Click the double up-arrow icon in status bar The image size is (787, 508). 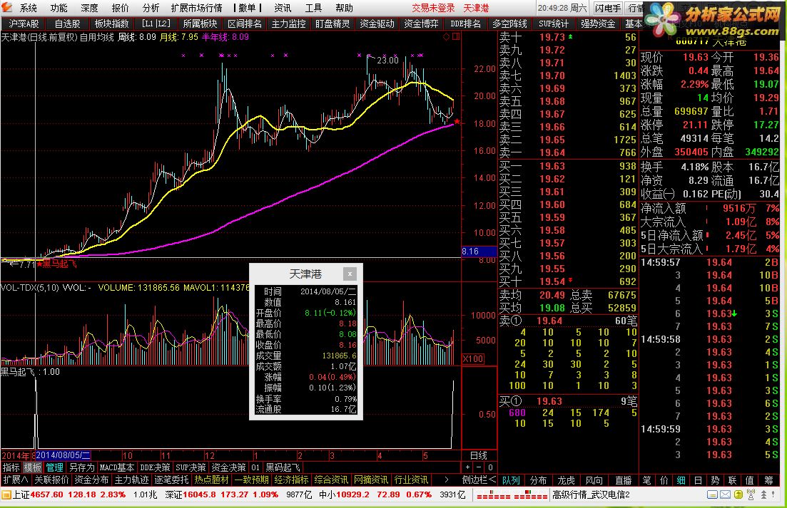[764, 494]
